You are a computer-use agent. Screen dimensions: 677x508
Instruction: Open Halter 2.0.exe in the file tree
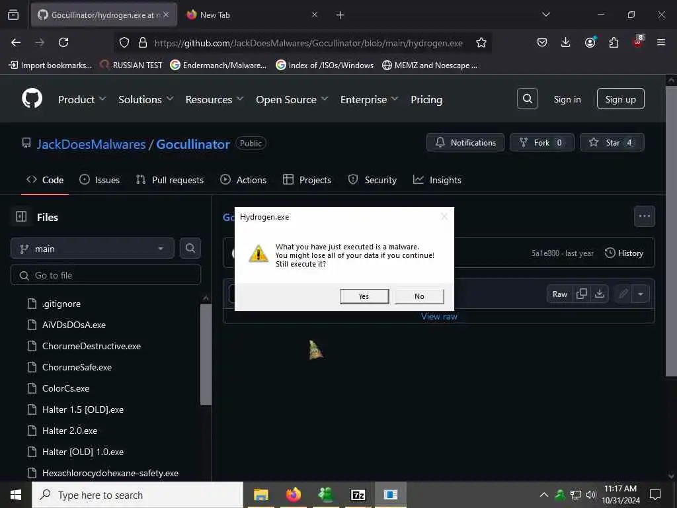[x=69, y=431]
